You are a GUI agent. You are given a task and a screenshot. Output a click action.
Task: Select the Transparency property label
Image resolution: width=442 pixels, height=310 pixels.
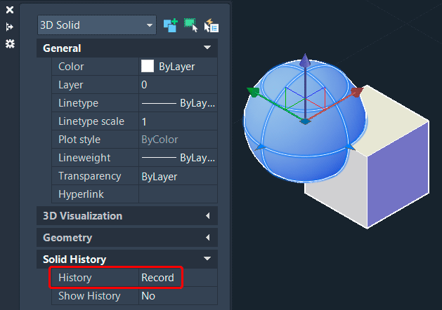pos(90,176)
